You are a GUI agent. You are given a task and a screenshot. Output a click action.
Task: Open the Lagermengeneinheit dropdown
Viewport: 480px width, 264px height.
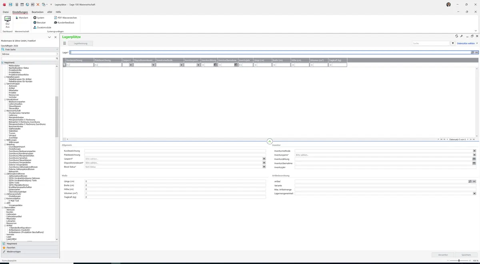coord(474,193)
